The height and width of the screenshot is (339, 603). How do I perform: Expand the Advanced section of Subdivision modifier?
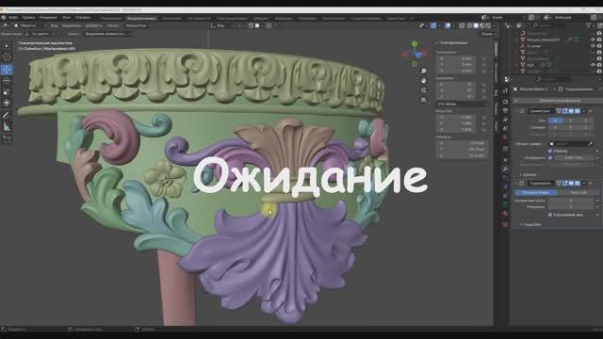(x=530, y=224)
